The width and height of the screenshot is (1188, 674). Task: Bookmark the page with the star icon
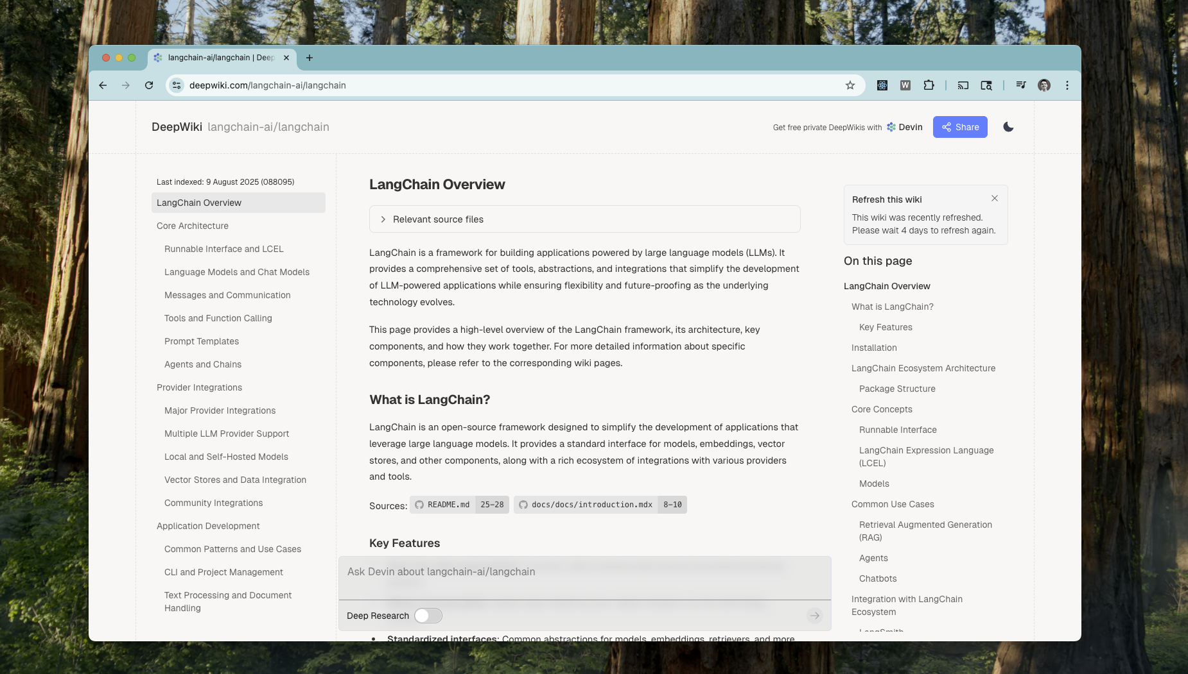point(850,85)
